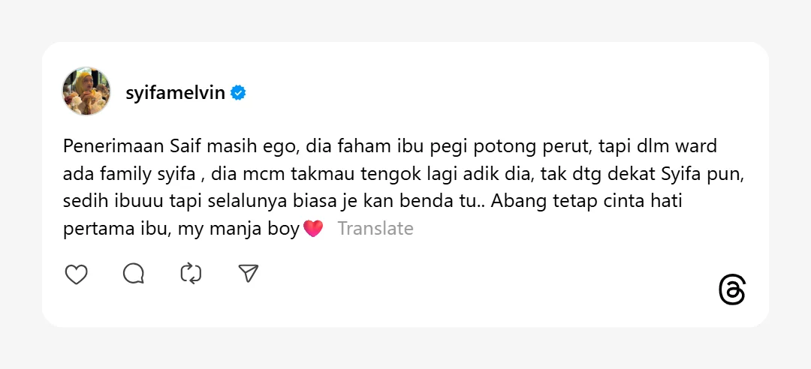Open syifamelvin's profile picture
This screenshot has height=369, width=811.
86,91
